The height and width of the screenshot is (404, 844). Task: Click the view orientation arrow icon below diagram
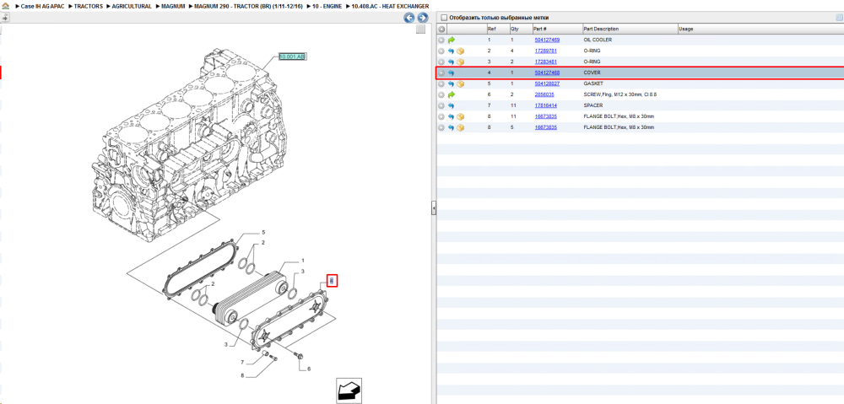(349, 391)
